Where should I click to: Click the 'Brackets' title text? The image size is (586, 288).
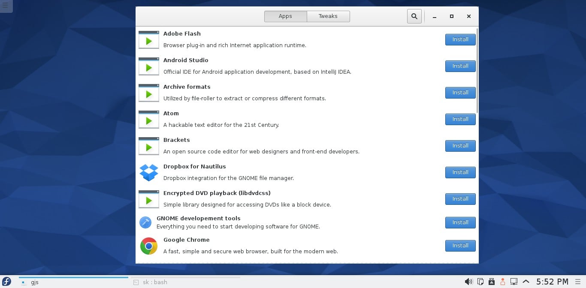tap(176, 140)
